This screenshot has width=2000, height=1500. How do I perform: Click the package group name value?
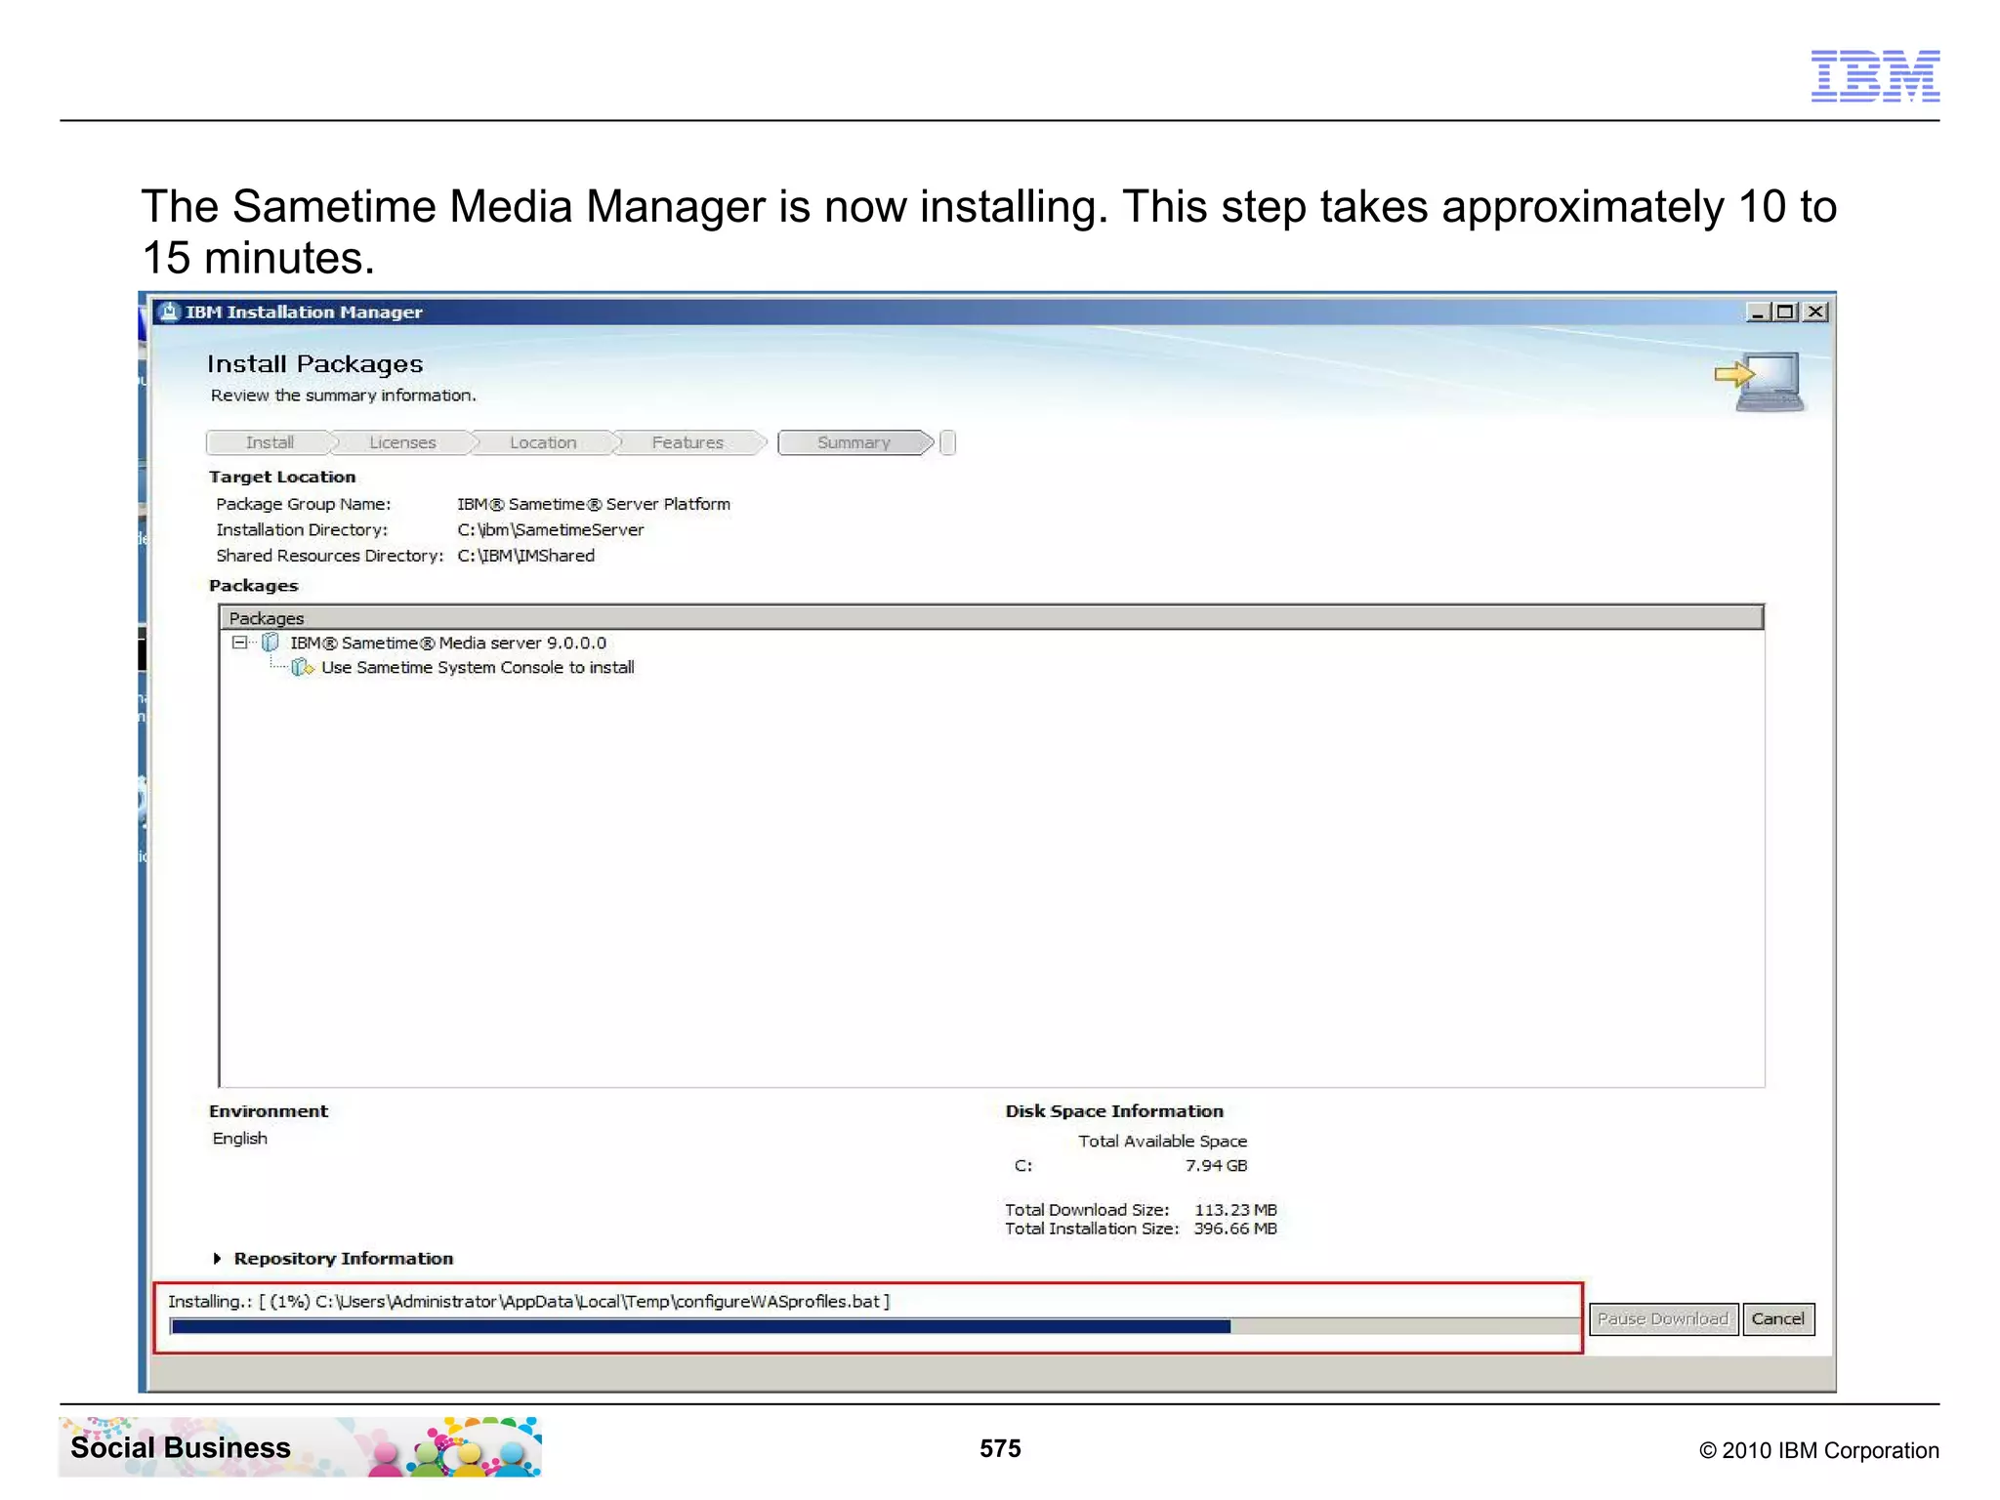(x=594, y=504)
